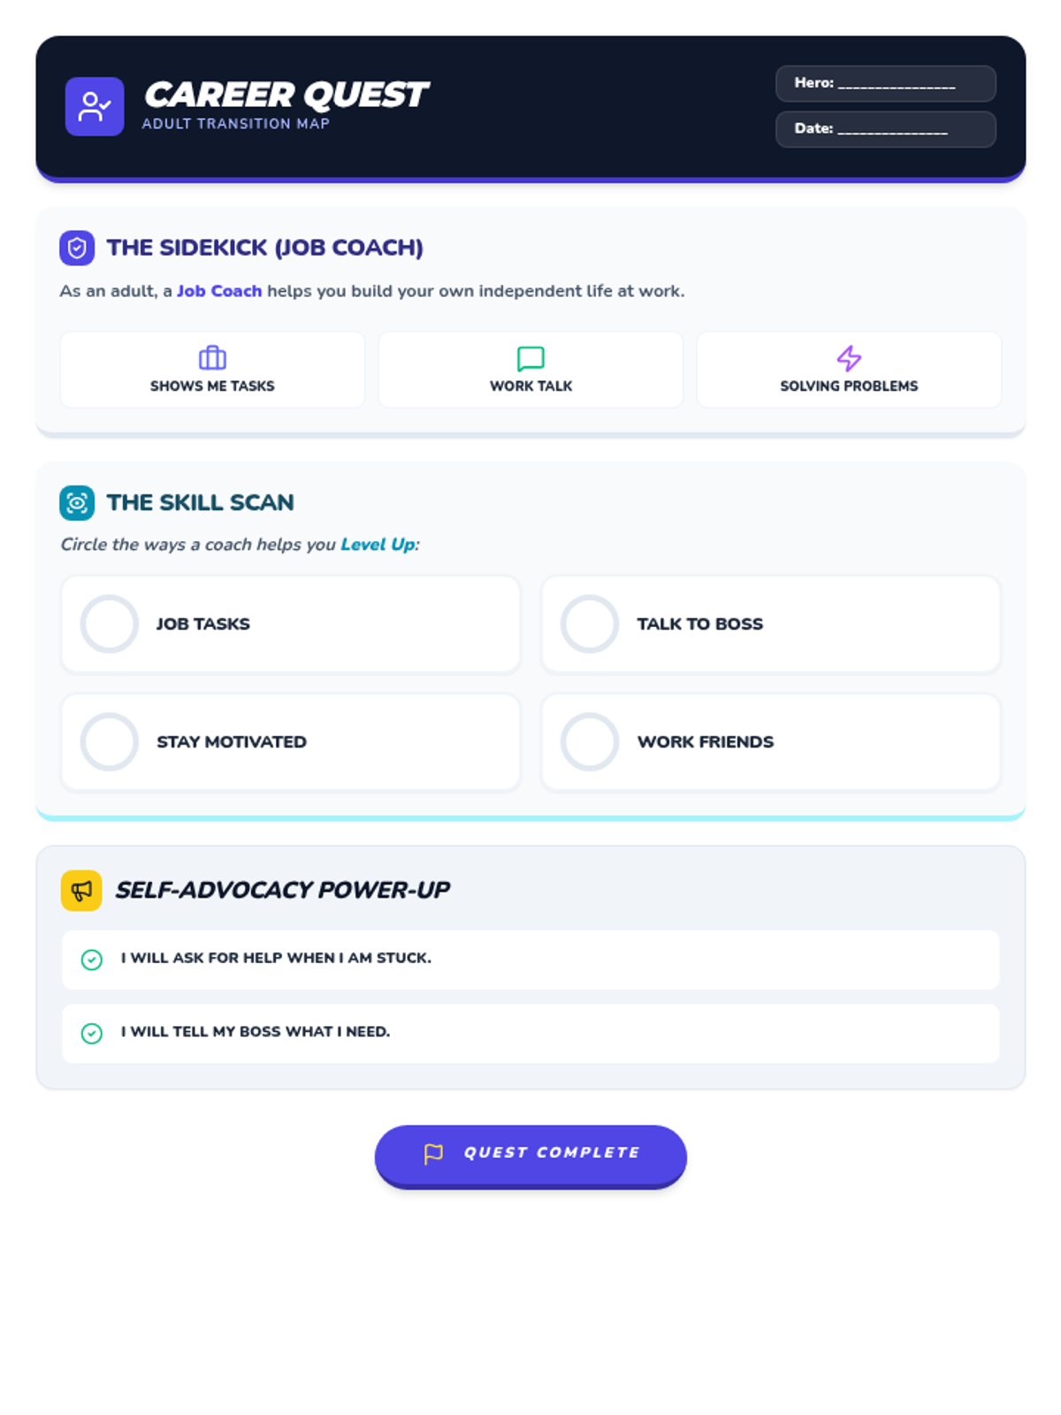Select the Talk To Boss circle

(590, 623)
